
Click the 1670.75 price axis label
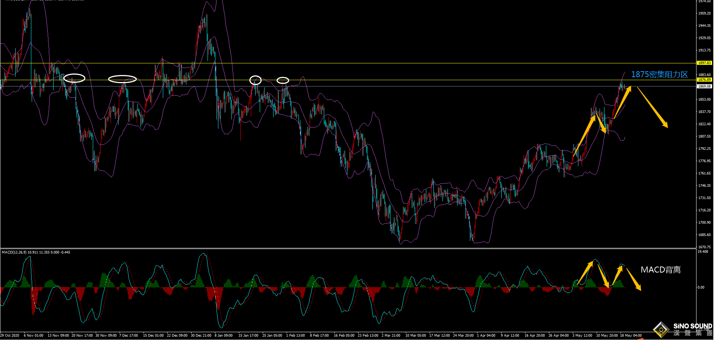(704, 247)
